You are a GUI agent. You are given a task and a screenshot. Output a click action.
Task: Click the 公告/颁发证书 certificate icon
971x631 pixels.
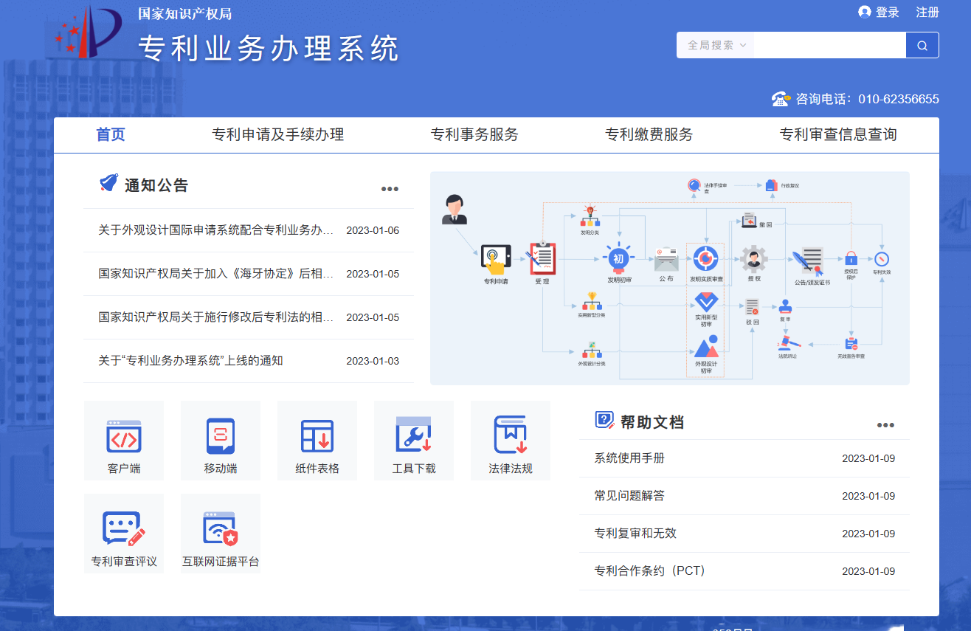click(x=809, y=261)
